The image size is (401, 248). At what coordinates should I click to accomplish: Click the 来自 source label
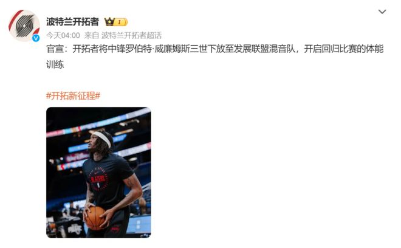click(92, 35)
